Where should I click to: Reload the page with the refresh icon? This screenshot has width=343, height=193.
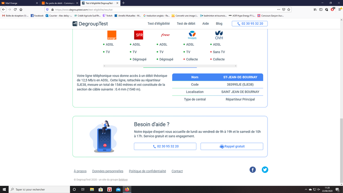pyautogui.click(x=15, y=9)
